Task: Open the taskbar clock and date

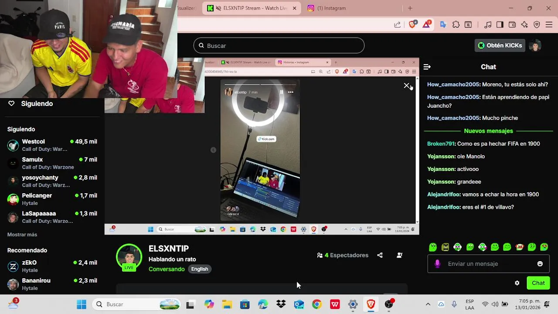Action: 527,304
